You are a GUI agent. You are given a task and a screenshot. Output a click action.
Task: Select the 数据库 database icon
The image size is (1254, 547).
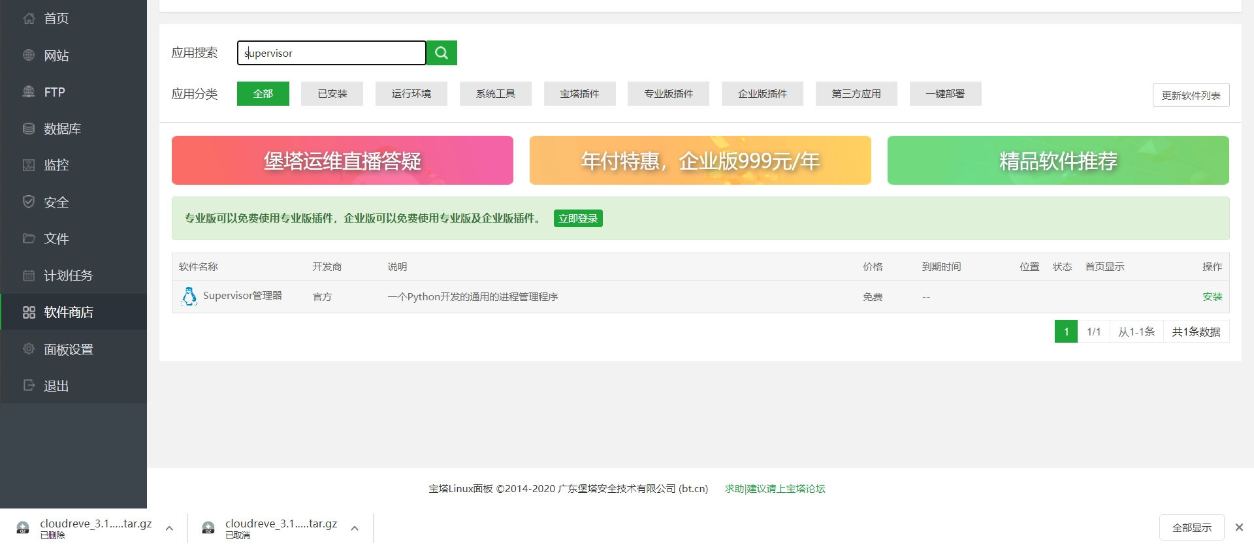coord(29,129)
